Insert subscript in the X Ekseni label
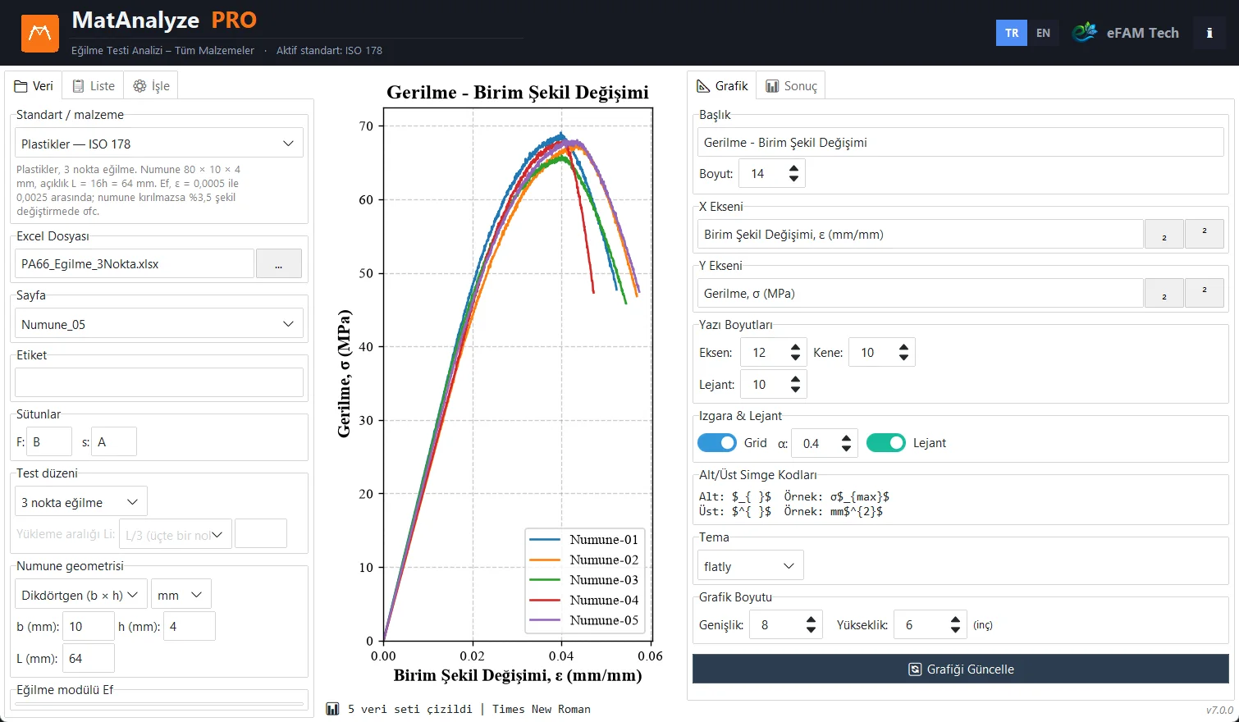 coord(1164,235)
